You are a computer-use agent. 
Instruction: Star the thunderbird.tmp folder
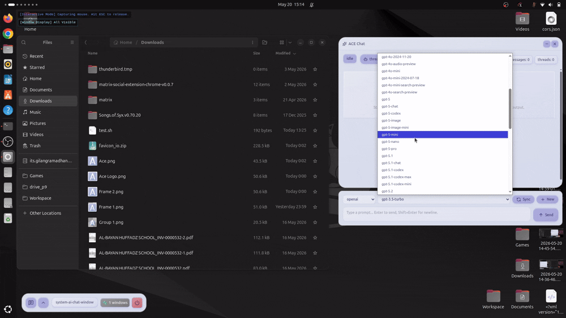coord(315,69)
